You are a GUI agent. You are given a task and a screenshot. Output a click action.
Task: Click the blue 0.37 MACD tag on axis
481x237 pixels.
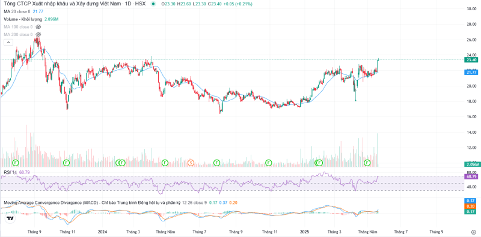[x=471, y=200]
